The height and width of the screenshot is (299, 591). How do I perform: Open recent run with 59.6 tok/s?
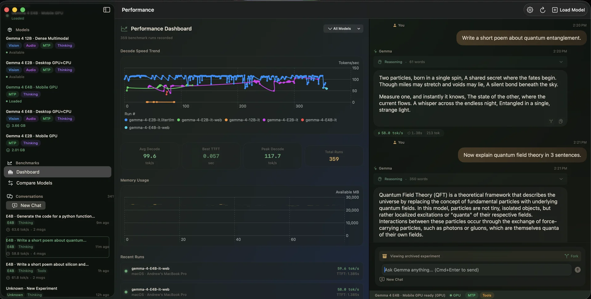pyautogui.click(x=242, y=271)
